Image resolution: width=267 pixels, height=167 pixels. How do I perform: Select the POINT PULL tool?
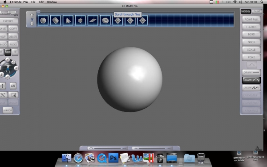tap(251, 19)
